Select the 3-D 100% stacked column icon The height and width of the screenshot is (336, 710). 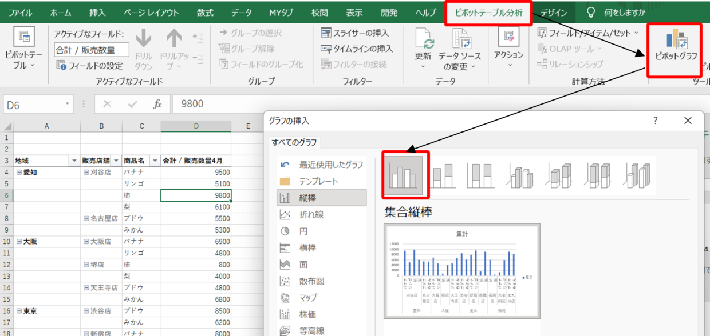(598, 175)
